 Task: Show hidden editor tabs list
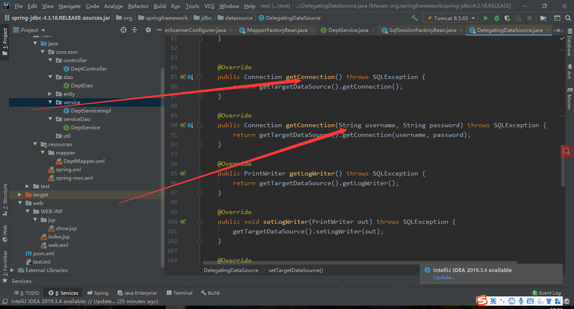click(x=558, y=30)
